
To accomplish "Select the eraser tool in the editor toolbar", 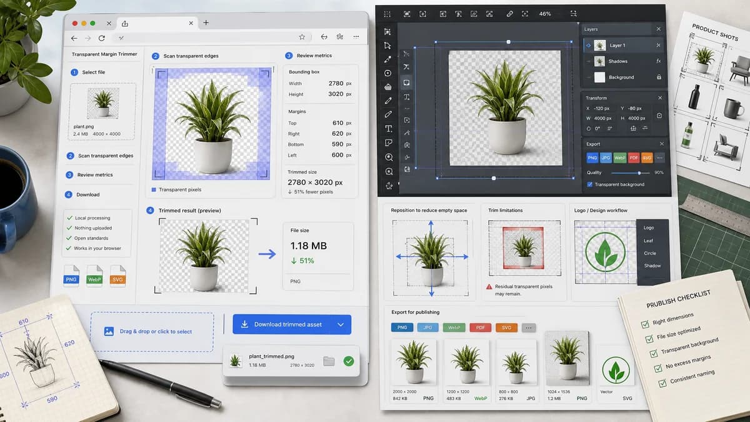I will (x=387, y=87).
